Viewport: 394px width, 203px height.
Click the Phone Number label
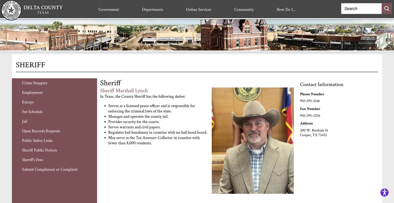(x=312, y=94)
